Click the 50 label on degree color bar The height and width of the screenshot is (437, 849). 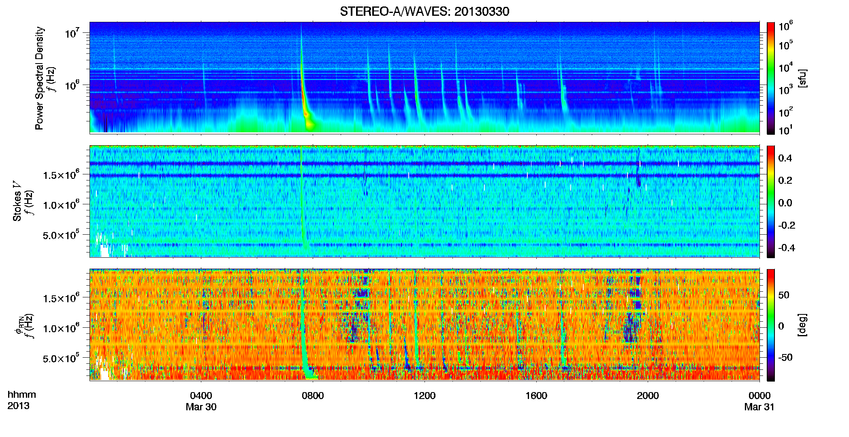[x=784, y=295]
